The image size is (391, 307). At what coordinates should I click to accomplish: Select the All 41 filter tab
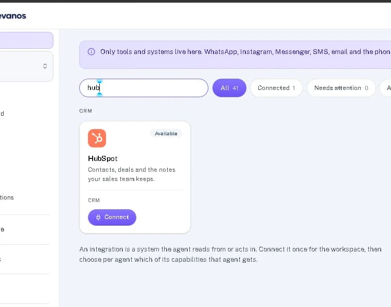pos(229,88)
